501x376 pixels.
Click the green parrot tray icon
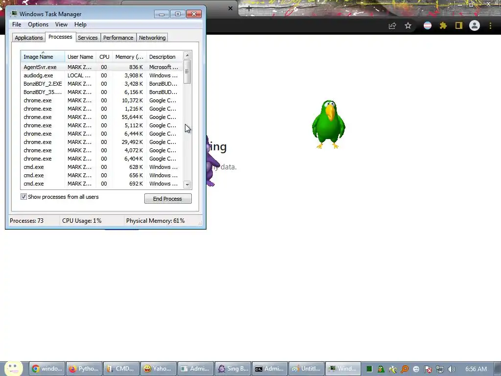point(381,369)
